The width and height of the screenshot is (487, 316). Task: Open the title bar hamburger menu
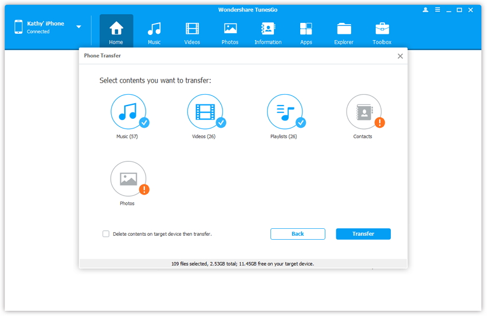(x=437, y=10)
